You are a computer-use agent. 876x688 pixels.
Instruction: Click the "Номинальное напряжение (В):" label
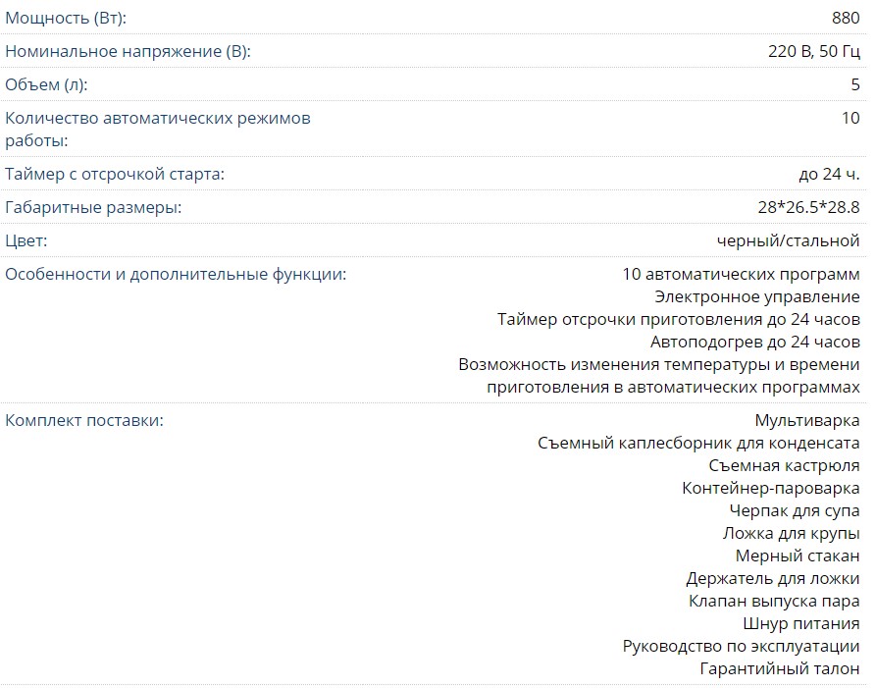(128, 51)
